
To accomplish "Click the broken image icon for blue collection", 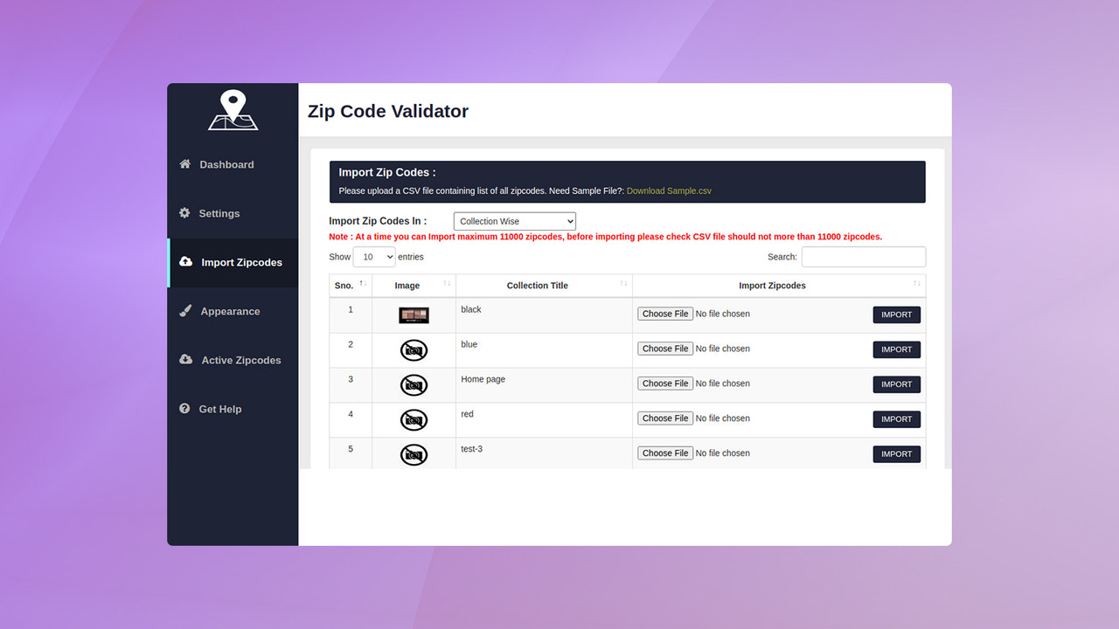I will click(x=414, y=349).
